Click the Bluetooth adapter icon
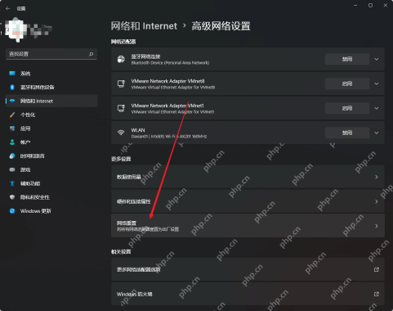The width and height of the screenshot is (393, 311). click(121, 59)
